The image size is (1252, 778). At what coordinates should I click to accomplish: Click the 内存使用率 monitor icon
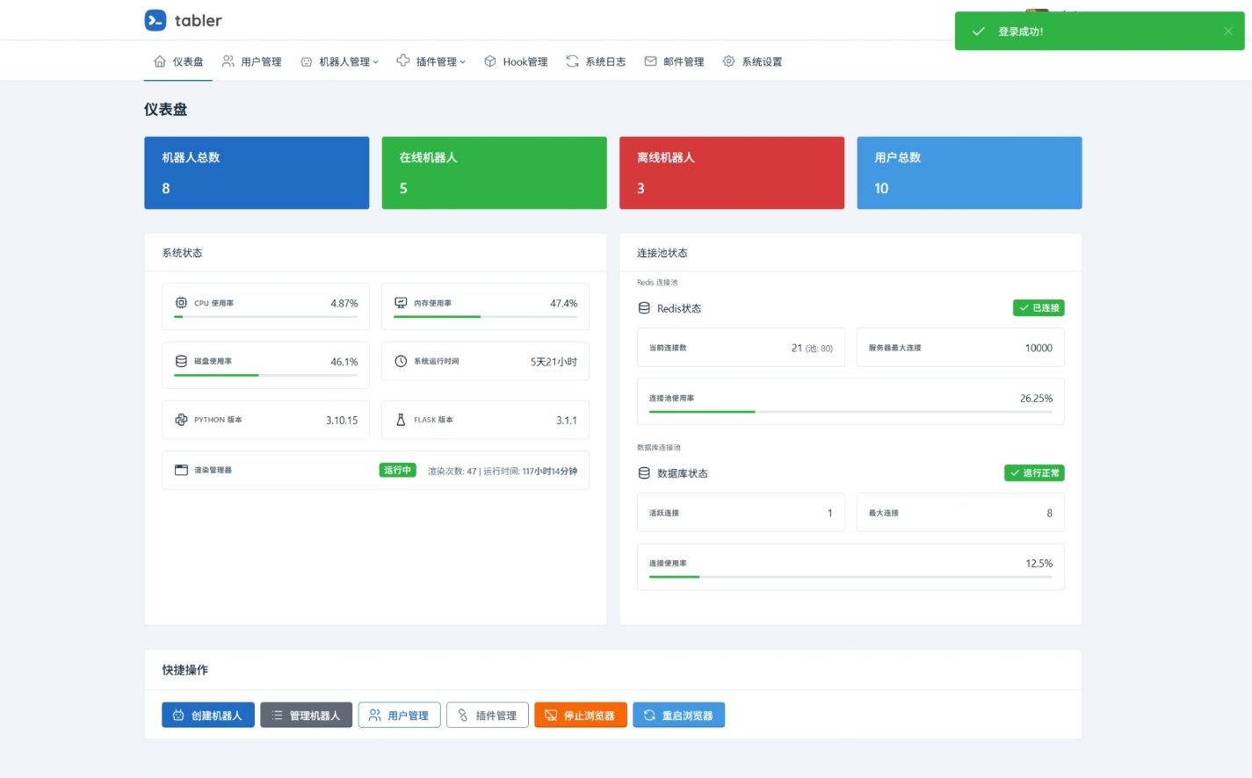tap(401, 303)
